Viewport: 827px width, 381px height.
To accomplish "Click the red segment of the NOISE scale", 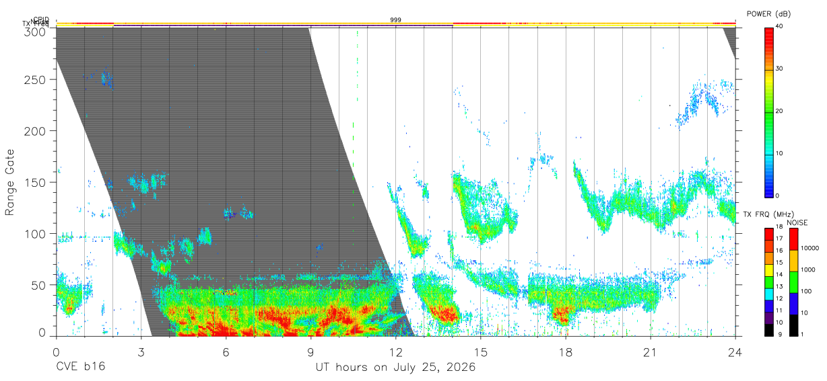I will [793, 239].
